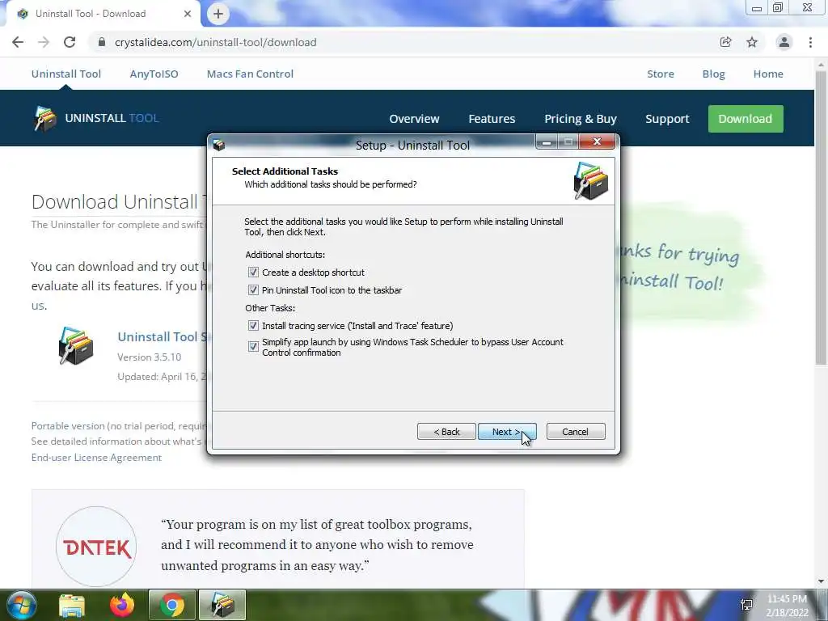
Task: Click the network tray icon
Action: [746, 605]
